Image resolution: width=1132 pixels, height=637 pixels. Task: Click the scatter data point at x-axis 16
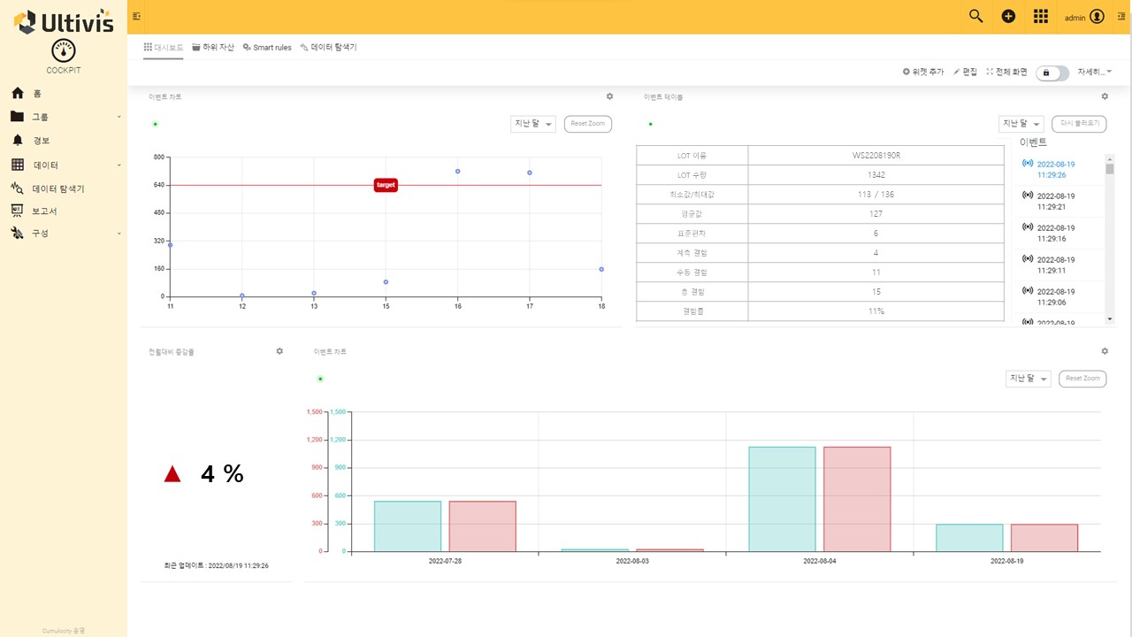coord(457,171)
